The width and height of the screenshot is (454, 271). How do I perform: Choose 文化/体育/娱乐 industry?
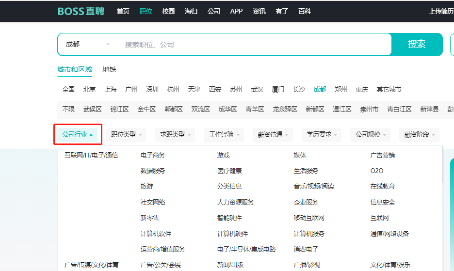[390, 265]
